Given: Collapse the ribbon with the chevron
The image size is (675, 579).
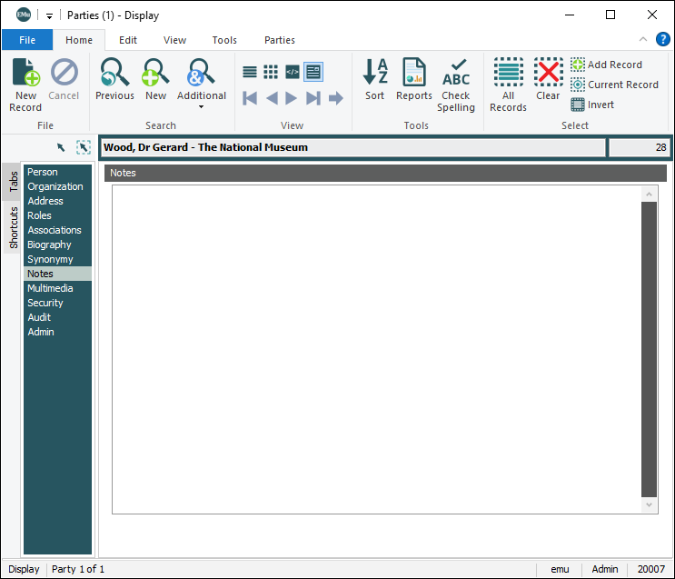Looking at the screenshot, I should click(x=643, y=40).
